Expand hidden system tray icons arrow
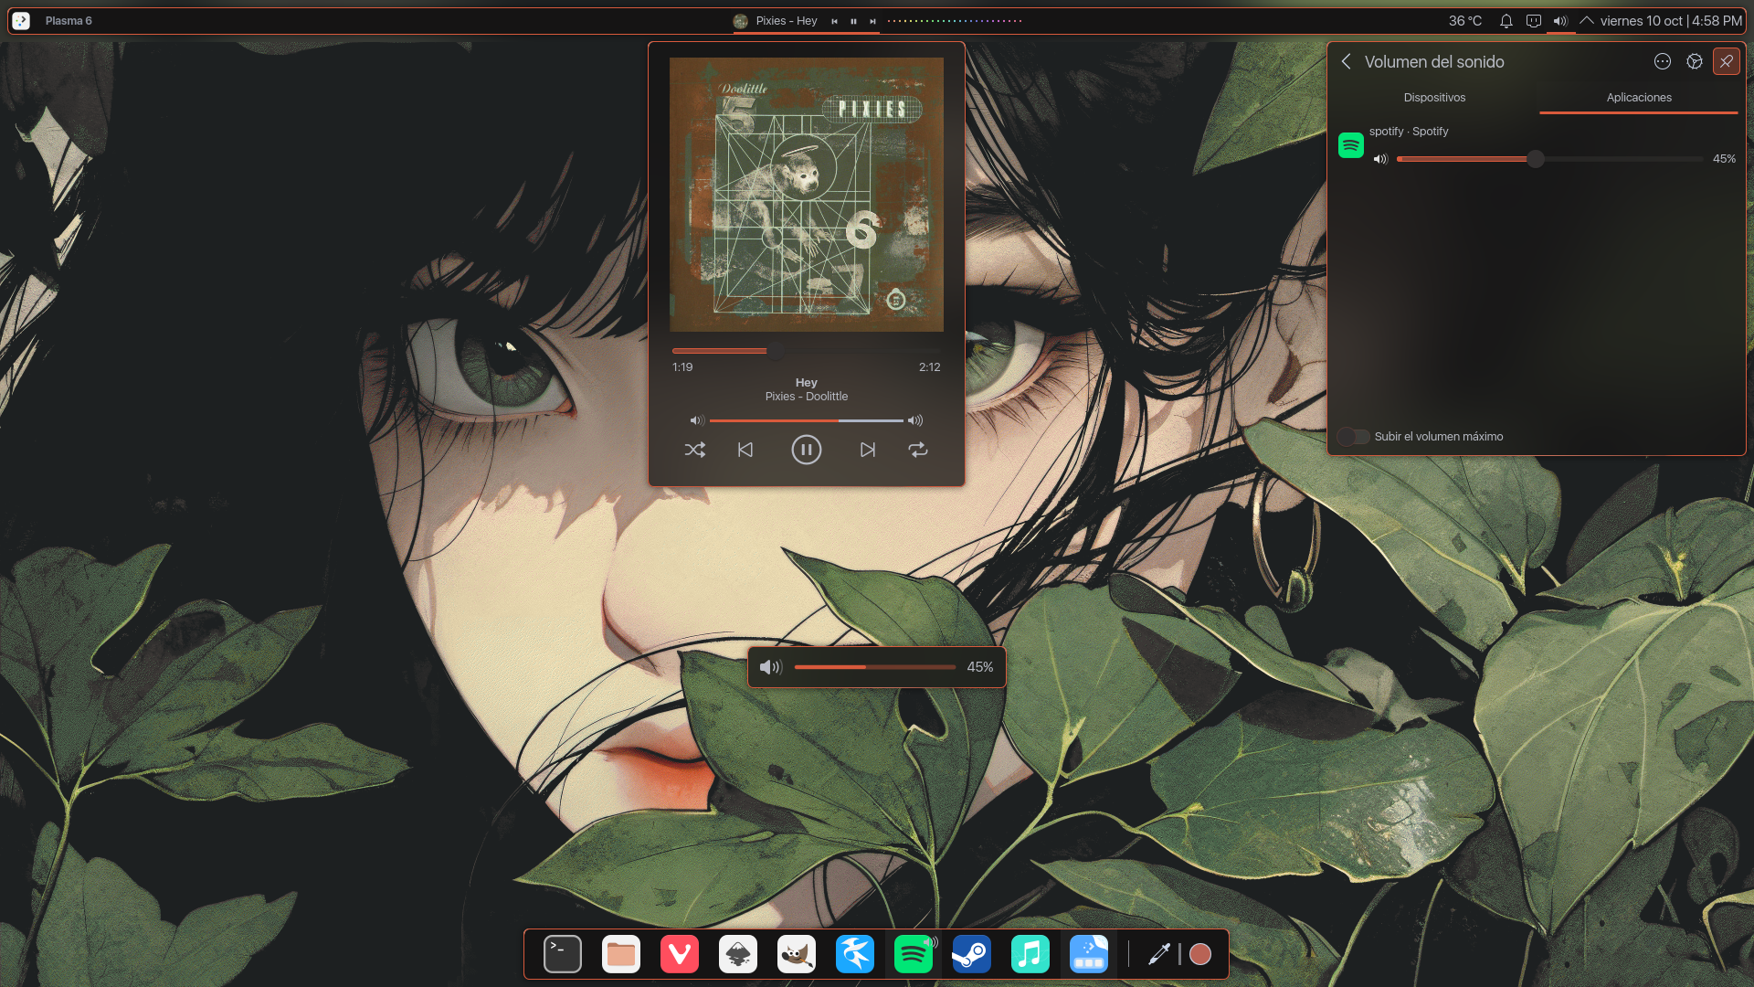1754x987 pixels. coord(1587,20)
